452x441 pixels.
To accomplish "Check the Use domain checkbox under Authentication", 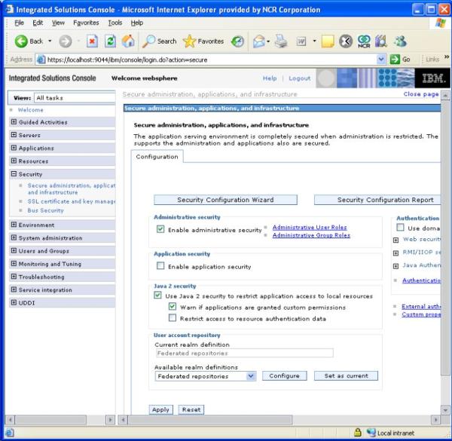I will pos(400,228).
